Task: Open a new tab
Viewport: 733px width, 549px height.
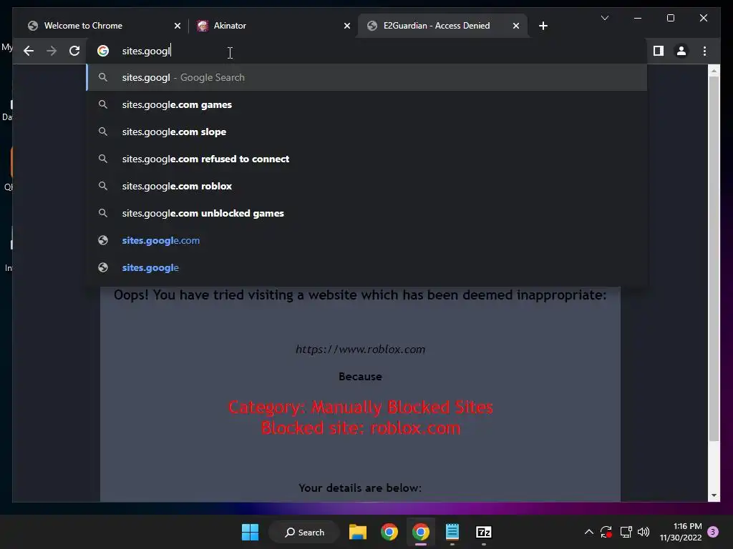Action: click(x=543, y=26)
